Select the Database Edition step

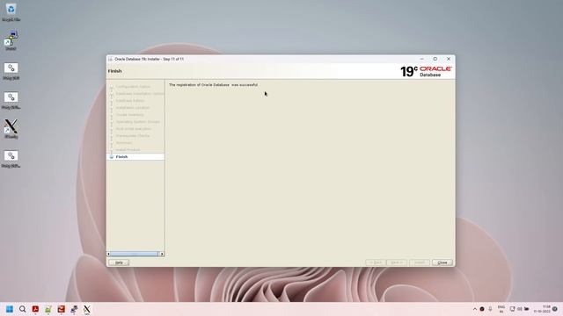pos(130,101)
